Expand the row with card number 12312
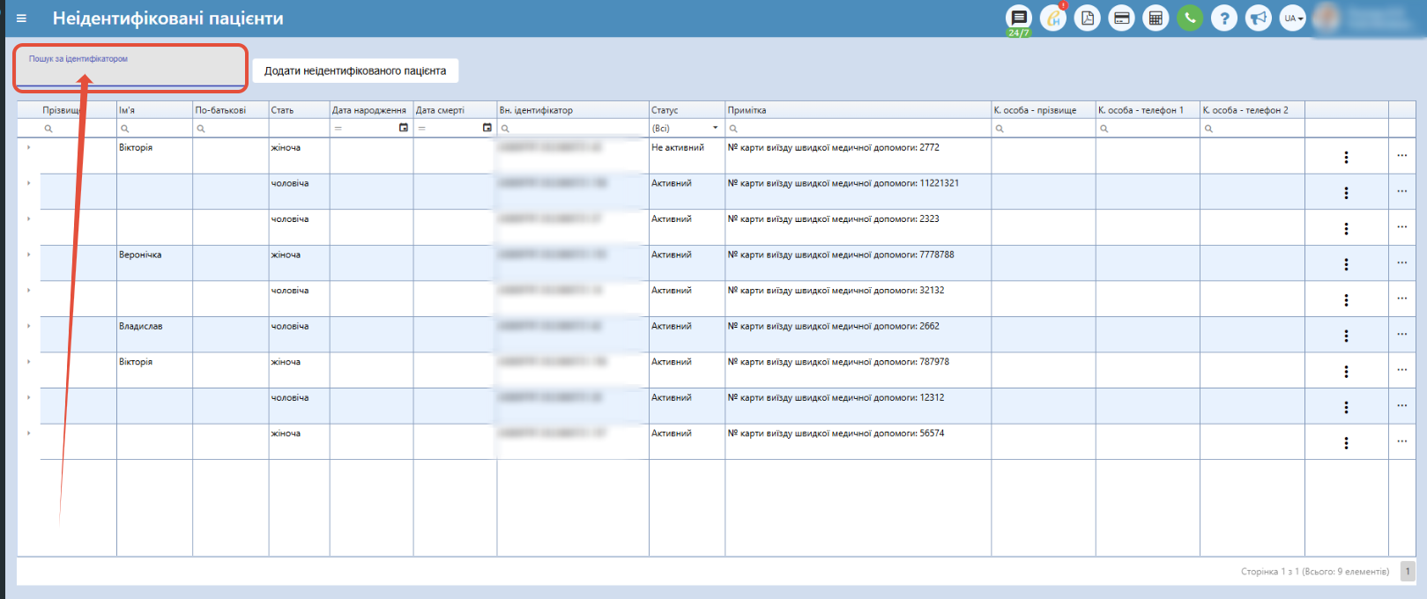This screenshot has height=599, width=1427. click(28, 397)
